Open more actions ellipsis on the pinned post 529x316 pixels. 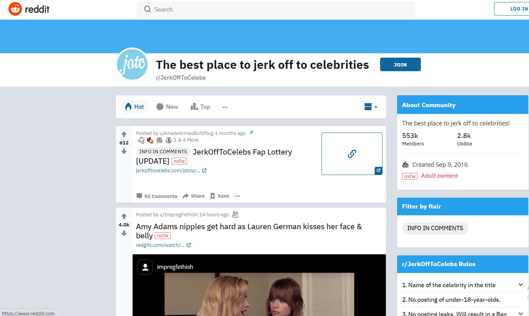[237, 196]
